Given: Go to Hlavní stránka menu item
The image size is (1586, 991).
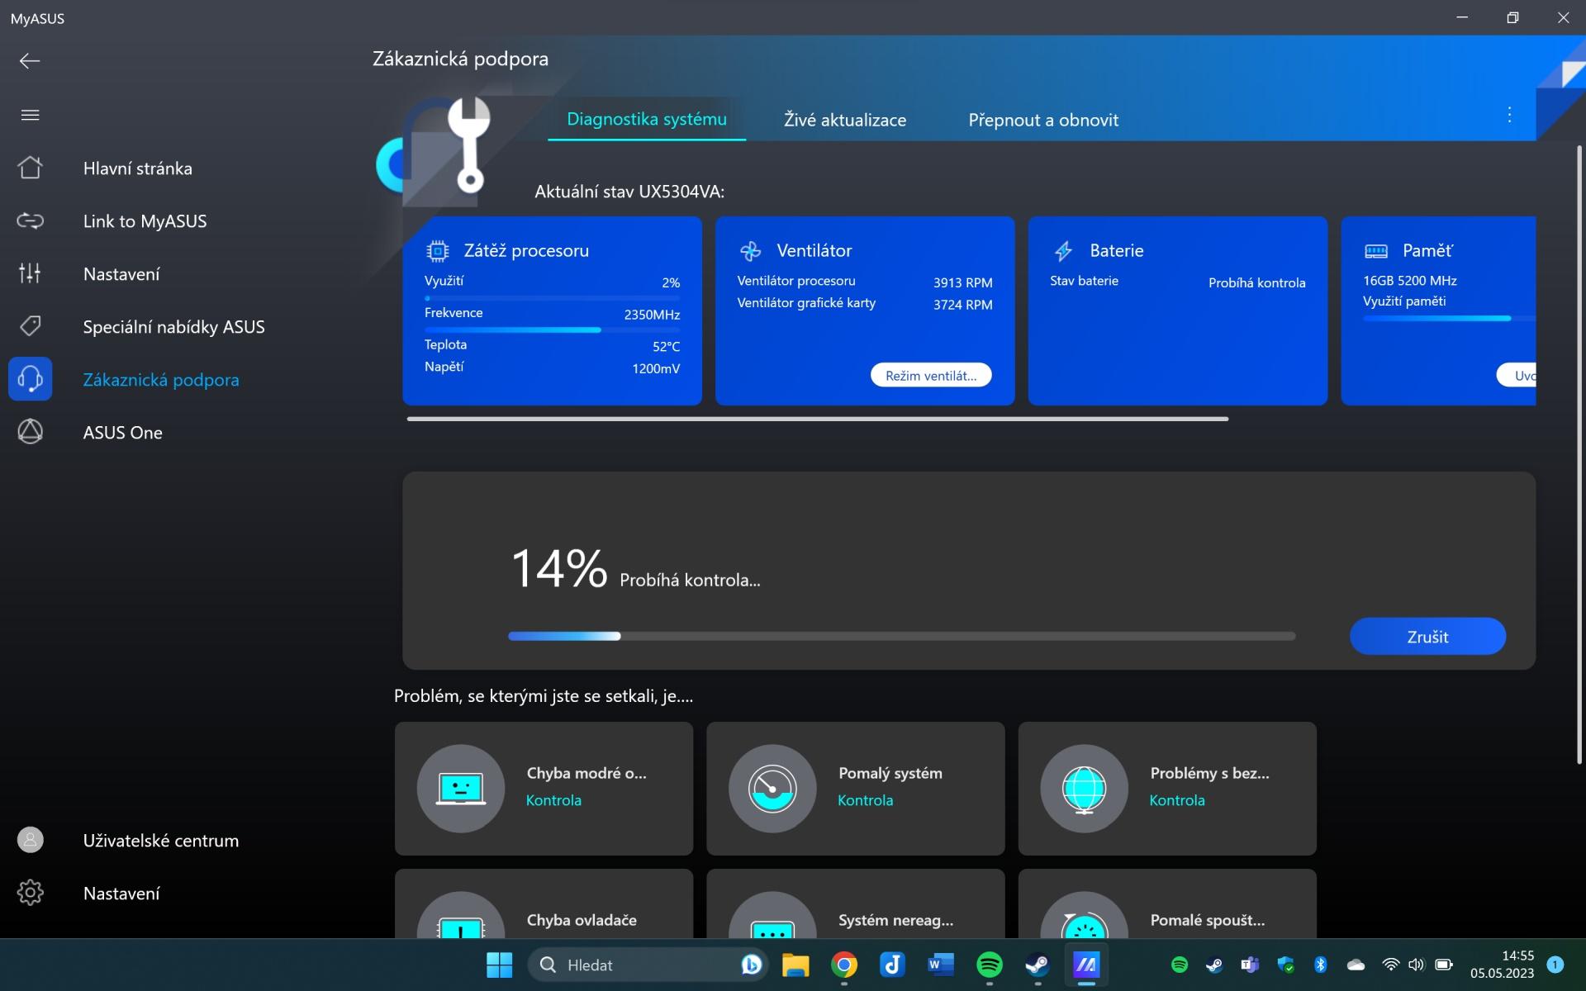Looking at the screenshot, I should 138,168.
